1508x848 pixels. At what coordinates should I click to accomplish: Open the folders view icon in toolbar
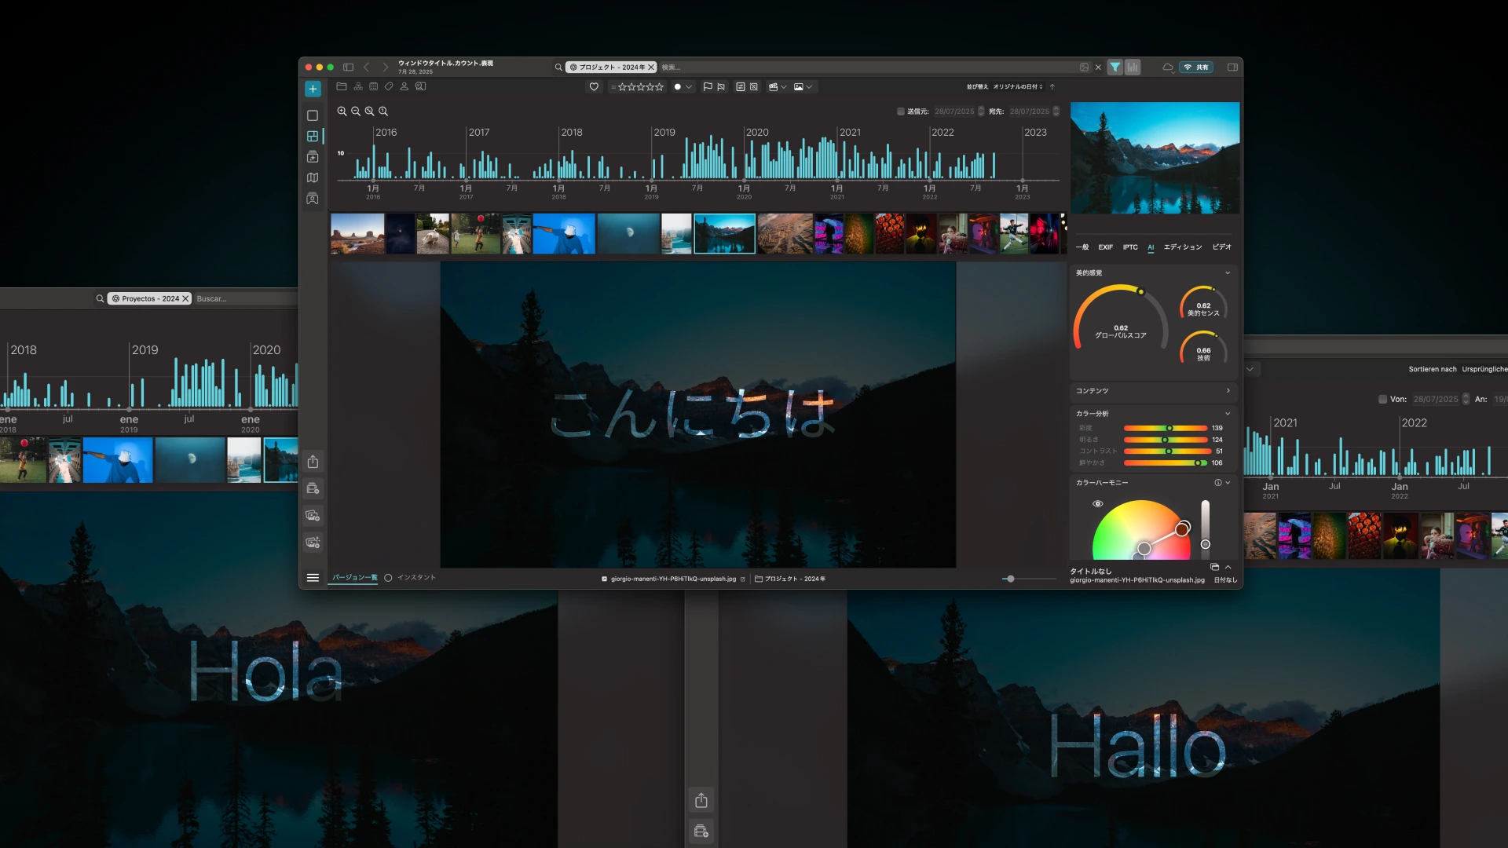[342, 86]
